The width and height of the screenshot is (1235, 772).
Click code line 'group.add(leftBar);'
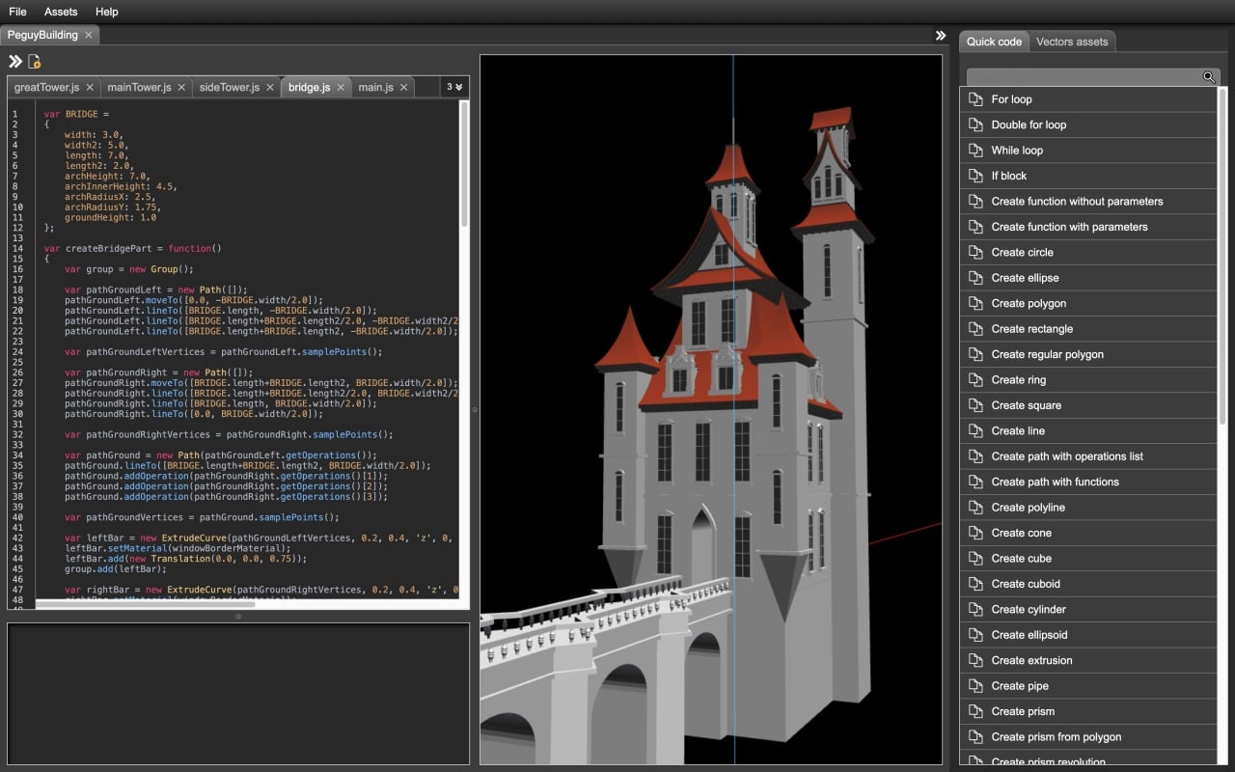116,569
